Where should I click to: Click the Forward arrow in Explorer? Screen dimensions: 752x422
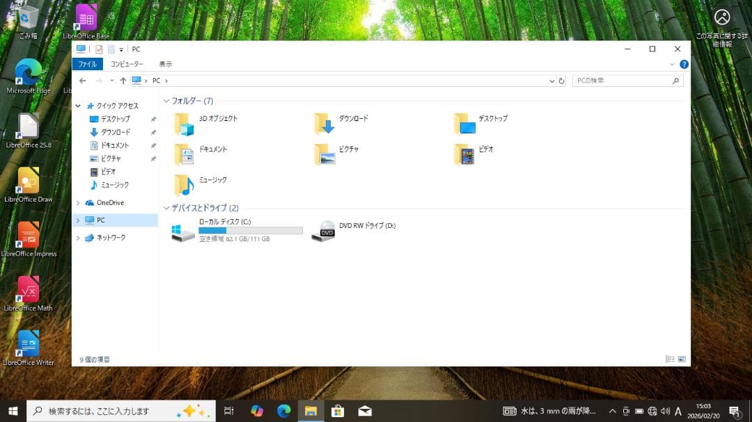[x=99, y=81]
